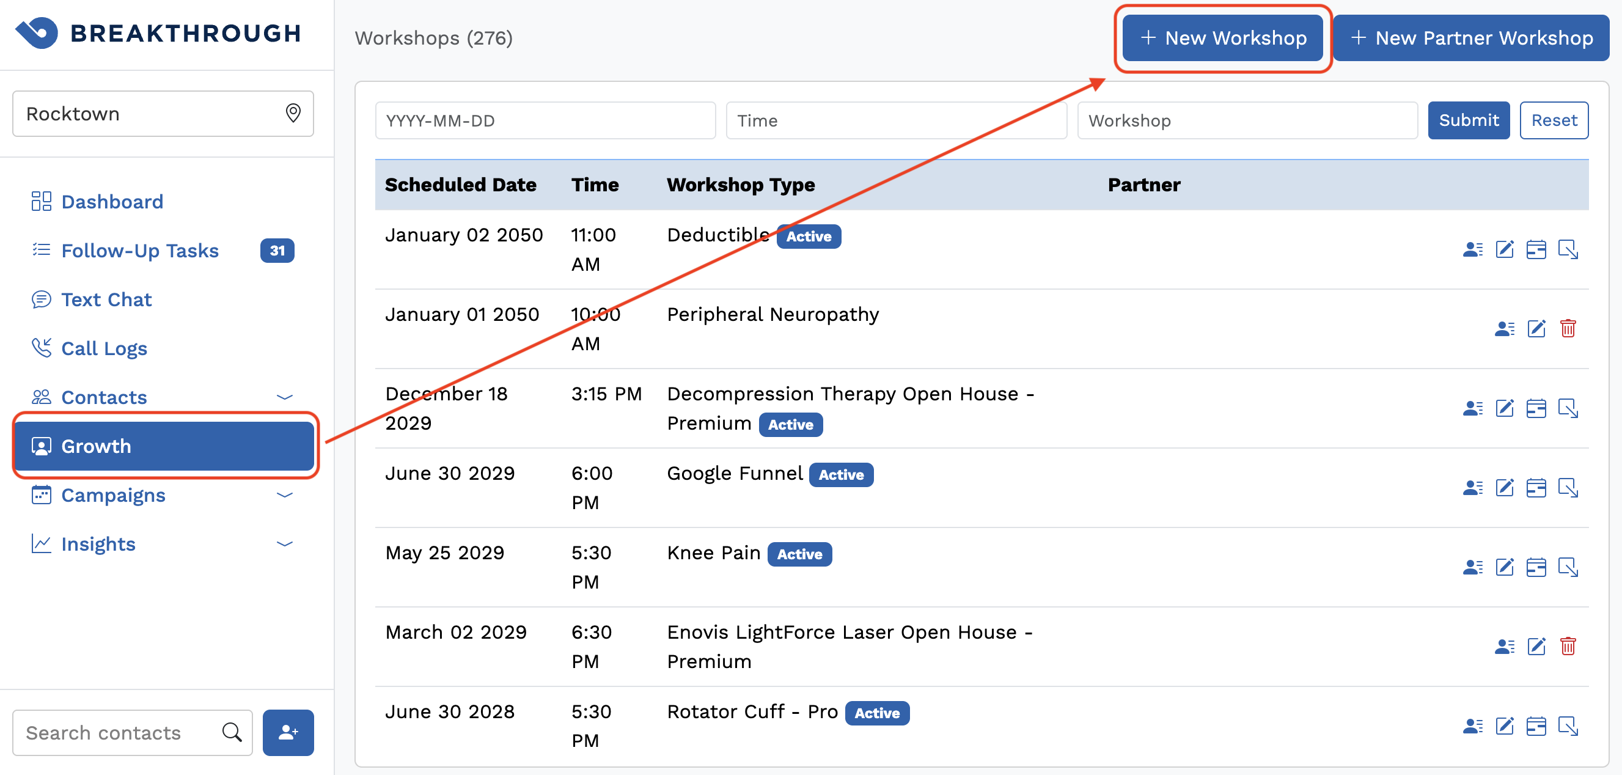Edit the Rotator Cuff - Pro workshop

click(x=1504, y=726)
